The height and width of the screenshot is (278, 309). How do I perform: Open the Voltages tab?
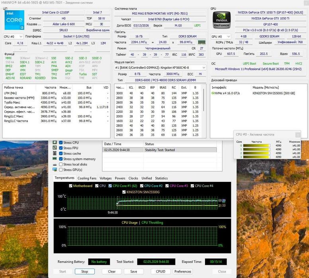pyautogui.click(x=106, y=178)
